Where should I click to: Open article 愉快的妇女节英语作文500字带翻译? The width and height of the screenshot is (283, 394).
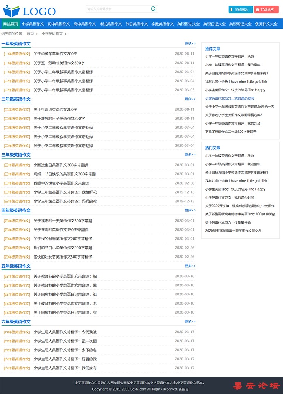click(x=63, y=257)
